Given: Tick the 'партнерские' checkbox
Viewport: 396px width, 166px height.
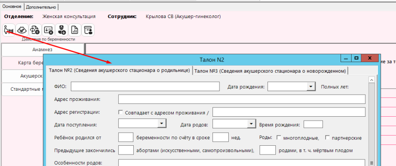Looking at the screenshot, I should (327, 138).
